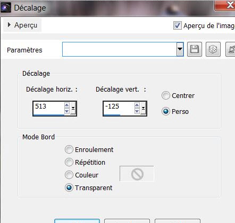Click the randomize parameters dice icon
Viewport: 235px width, 223px height.
213,49
